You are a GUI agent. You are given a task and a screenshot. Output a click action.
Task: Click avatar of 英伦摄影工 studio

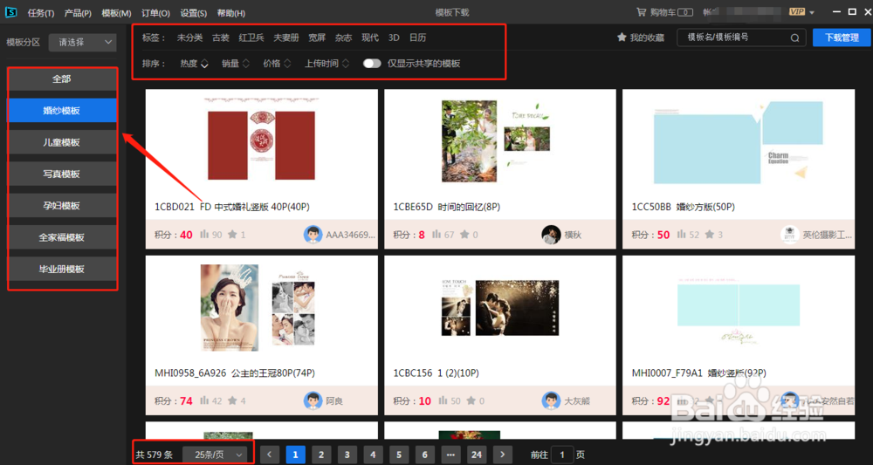(x=789, y=235)
